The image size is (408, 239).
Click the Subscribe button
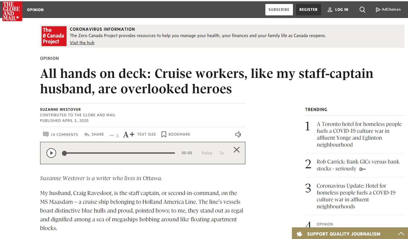[279, 10]
